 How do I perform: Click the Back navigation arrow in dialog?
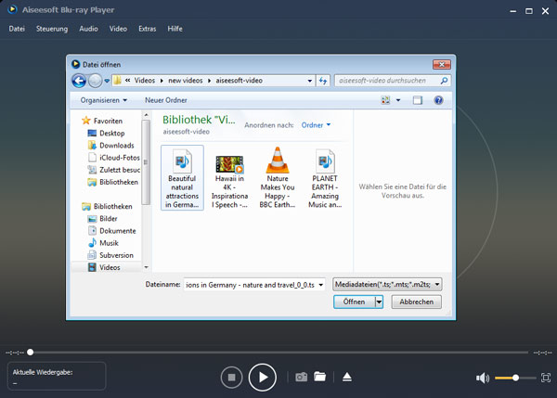coord(79,82)
